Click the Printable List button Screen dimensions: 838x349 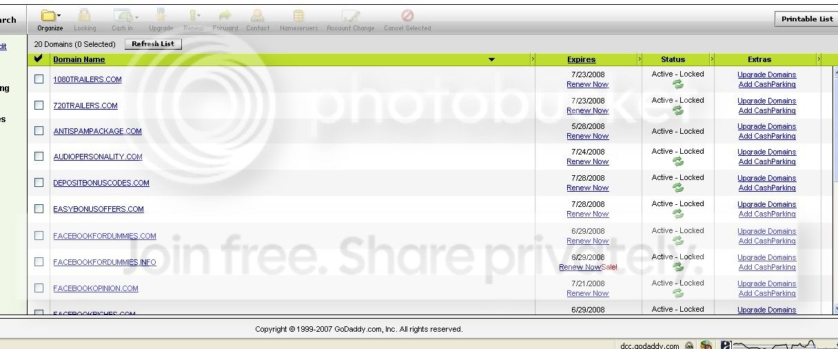click(x=807, y=19)
